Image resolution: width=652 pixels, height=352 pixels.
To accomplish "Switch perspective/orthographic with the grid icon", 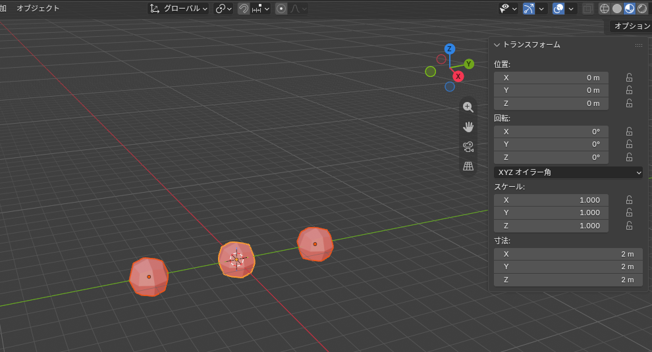I will pyautogui.click(x=468, y=166).
